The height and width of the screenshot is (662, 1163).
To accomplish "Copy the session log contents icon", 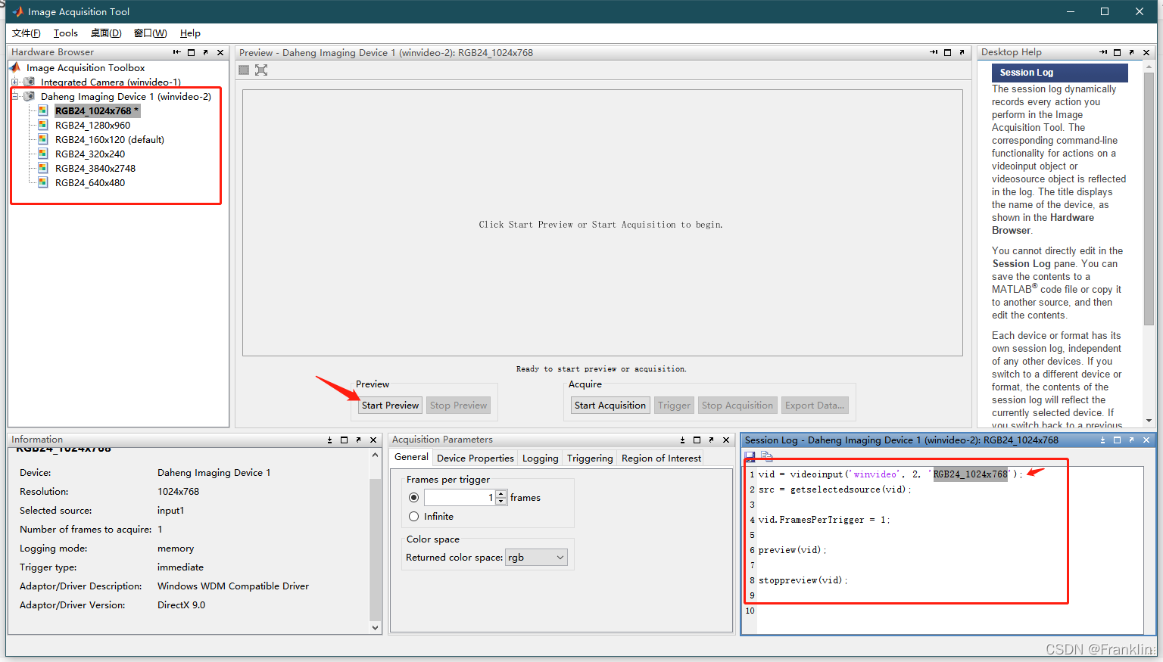I will click(x=767, y=456).
